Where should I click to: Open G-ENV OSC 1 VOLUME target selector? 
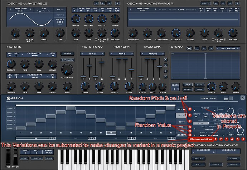[x=228, y=48]
